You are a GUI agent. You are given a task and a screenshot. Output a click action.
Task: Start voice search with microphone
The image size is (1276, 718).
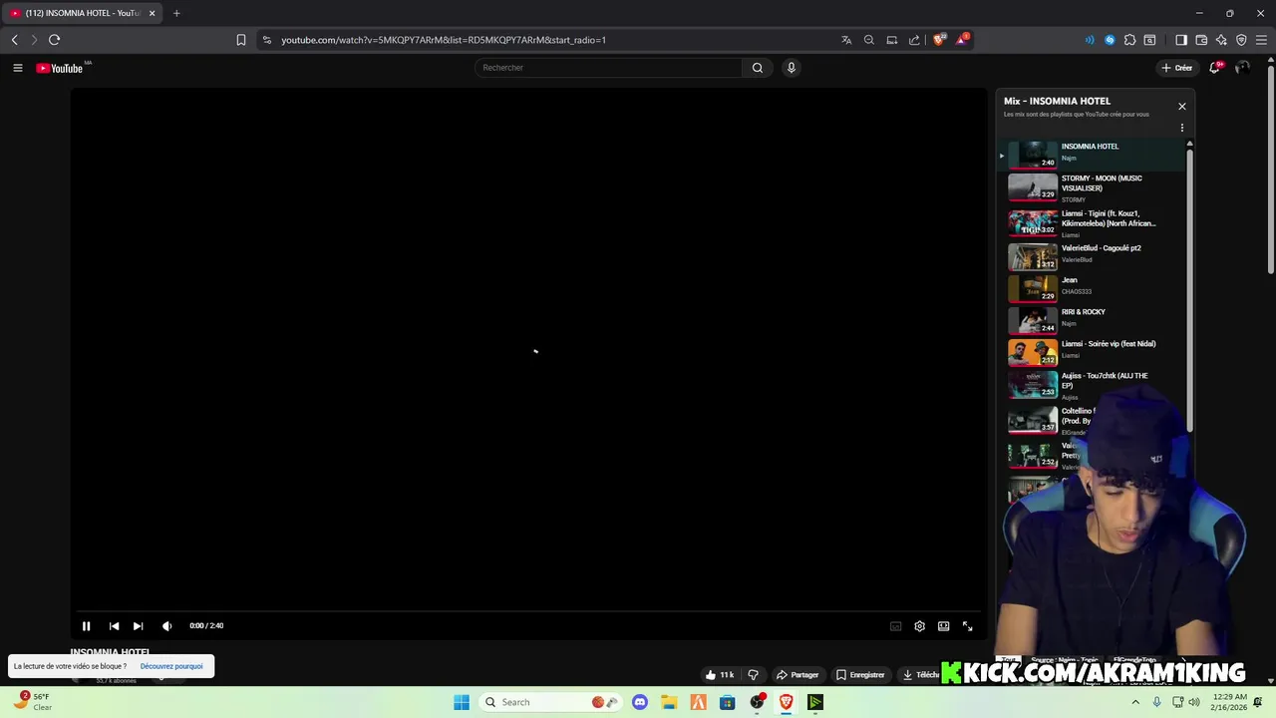(x=792, y=68)
